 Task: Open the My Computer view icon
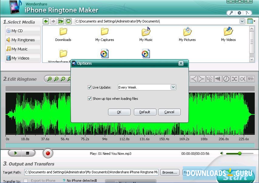pyautogui.click(x=68, y=21)
